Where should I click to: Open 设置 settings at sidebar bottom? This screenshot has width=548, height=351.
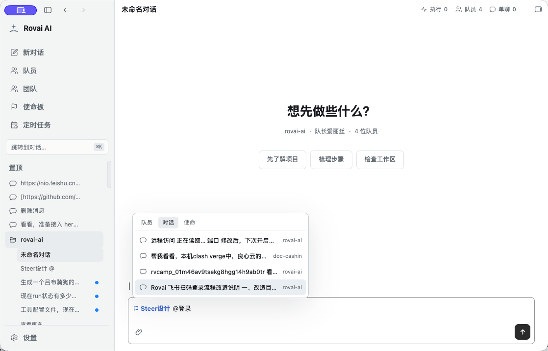pyautogui.click(x=57, y=338)
